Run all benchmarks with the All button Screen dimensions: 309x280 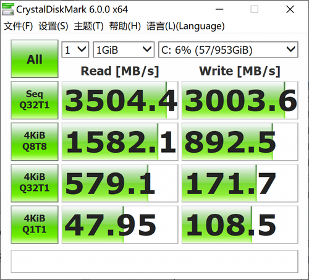coord(35,59)
